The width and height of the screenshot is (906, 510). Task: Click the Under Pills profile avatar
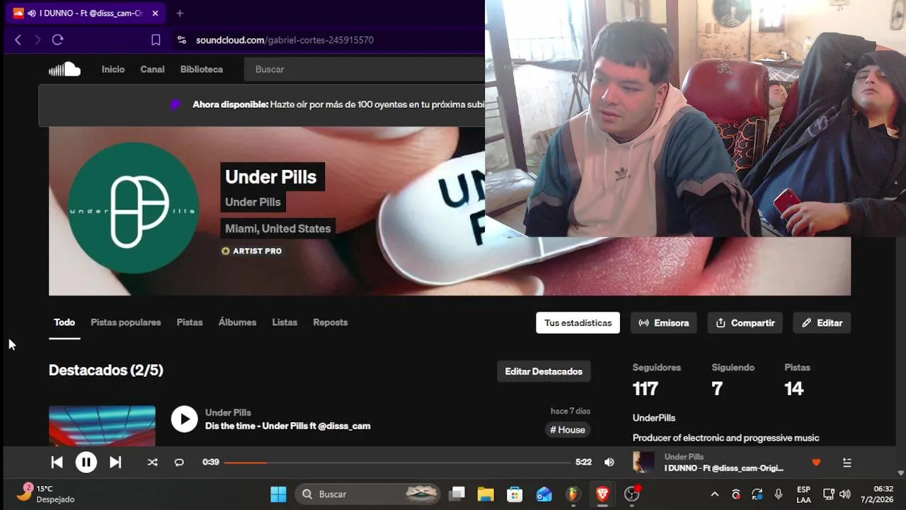coord(133,208)
